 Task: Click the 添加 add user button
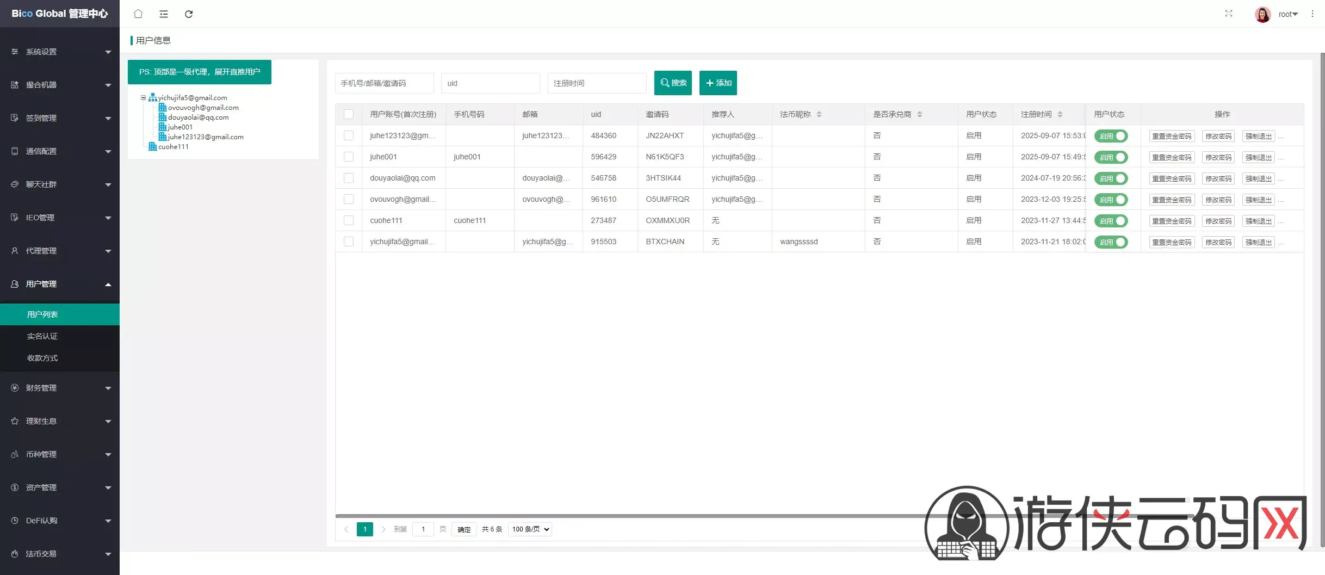[718, 83]
